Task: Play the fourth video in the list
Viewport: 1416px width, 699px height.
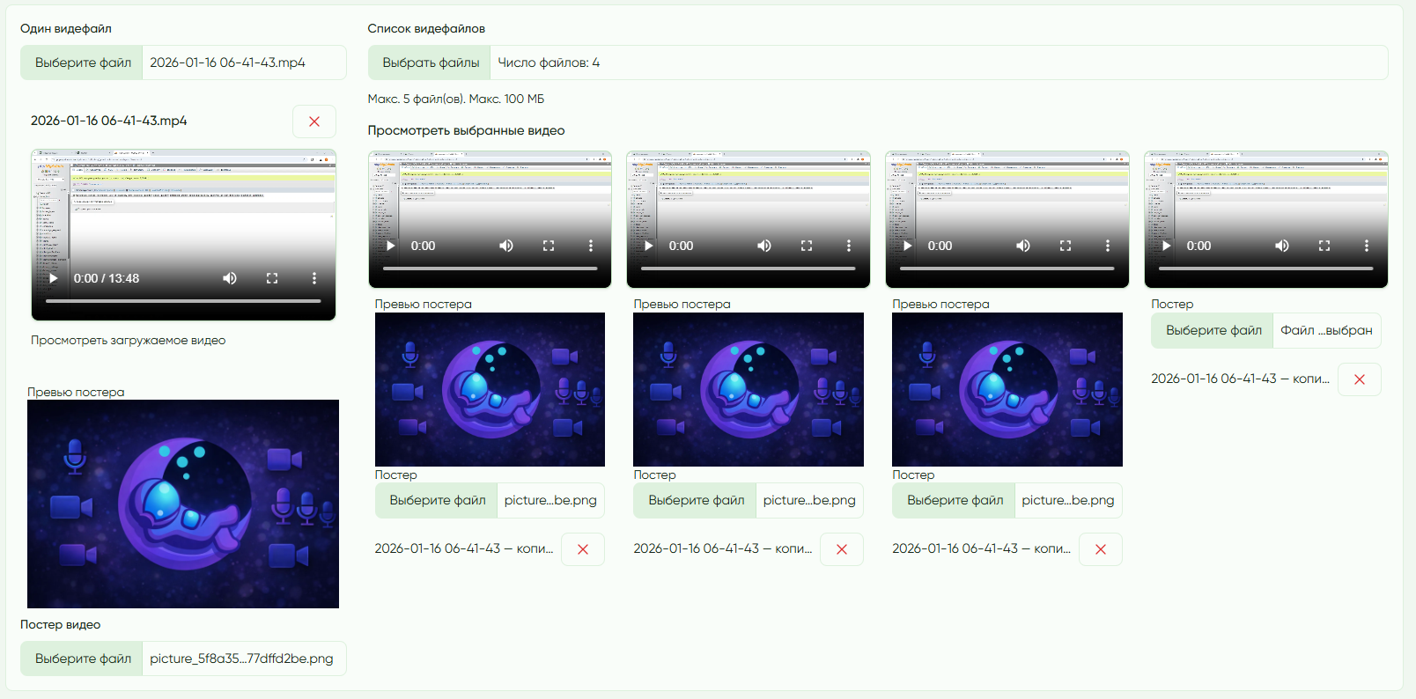Action: (x=1166, y=246)
